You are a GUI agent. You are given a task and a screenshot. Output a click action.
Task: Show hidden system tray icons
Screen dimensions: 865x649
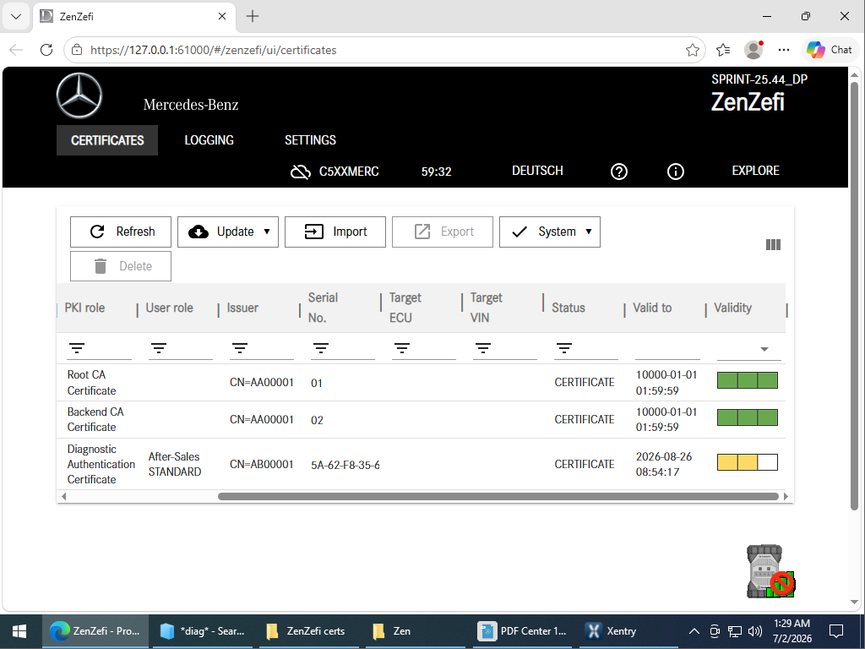[694, 630]
